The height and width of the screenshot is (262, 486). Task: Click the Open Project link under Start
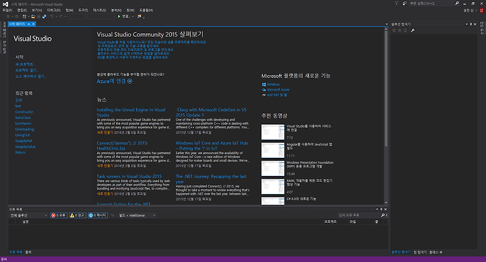(x=27, y=71)
